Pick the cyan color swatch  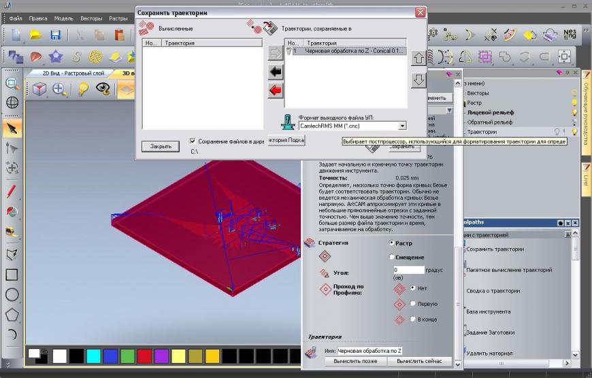click(94, 356)
